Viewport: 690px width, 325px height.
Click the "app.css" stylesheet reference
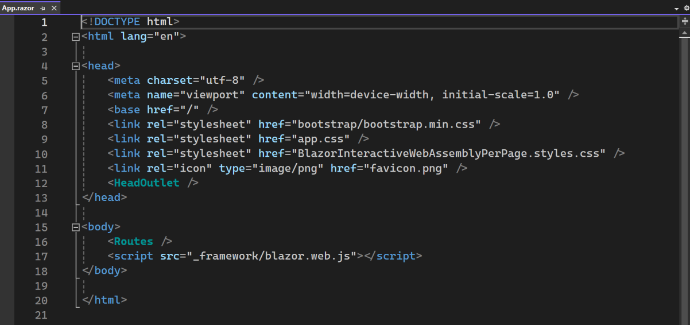click(x=321, y=139)
